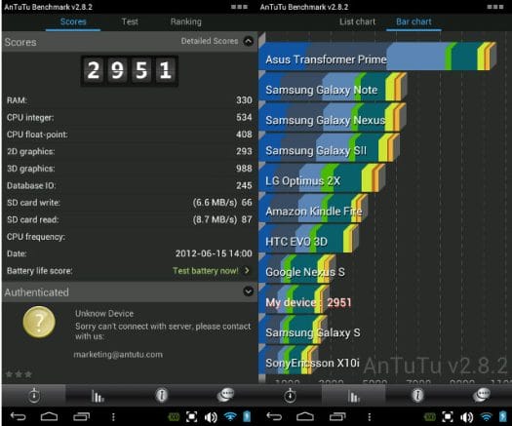Select the Amazon Kindle Fire bar
The width and height of the screenshot is (512, 426).
coord(313,209)
